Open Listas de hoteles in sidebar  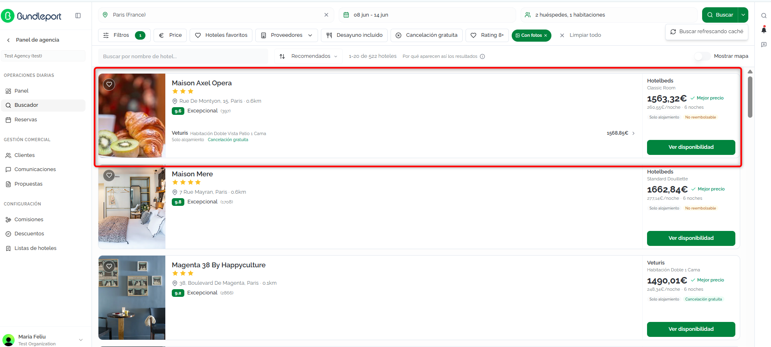click(x=43, y=248)
